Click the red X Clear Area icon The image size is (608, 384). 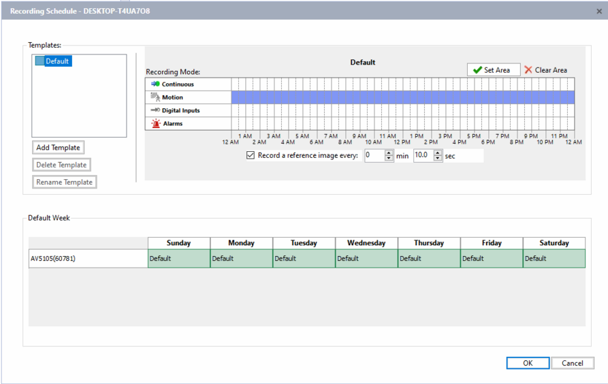point(528,70)
